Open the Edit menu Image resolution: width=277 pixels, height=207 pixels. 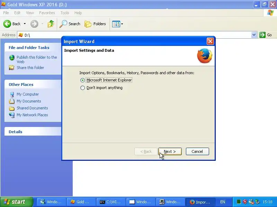(x=17, y=13)
